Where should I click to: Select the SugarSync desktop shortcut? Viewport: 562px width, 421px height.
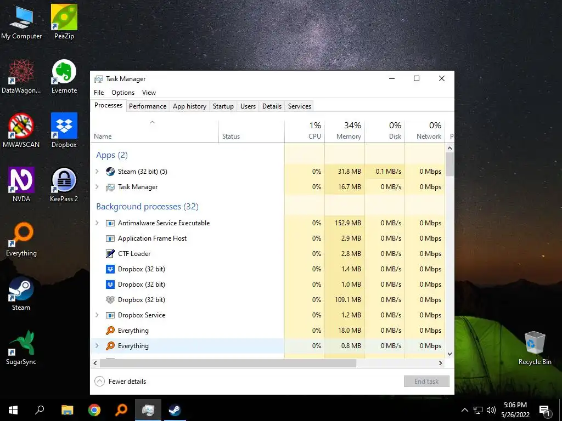(21, 348)
